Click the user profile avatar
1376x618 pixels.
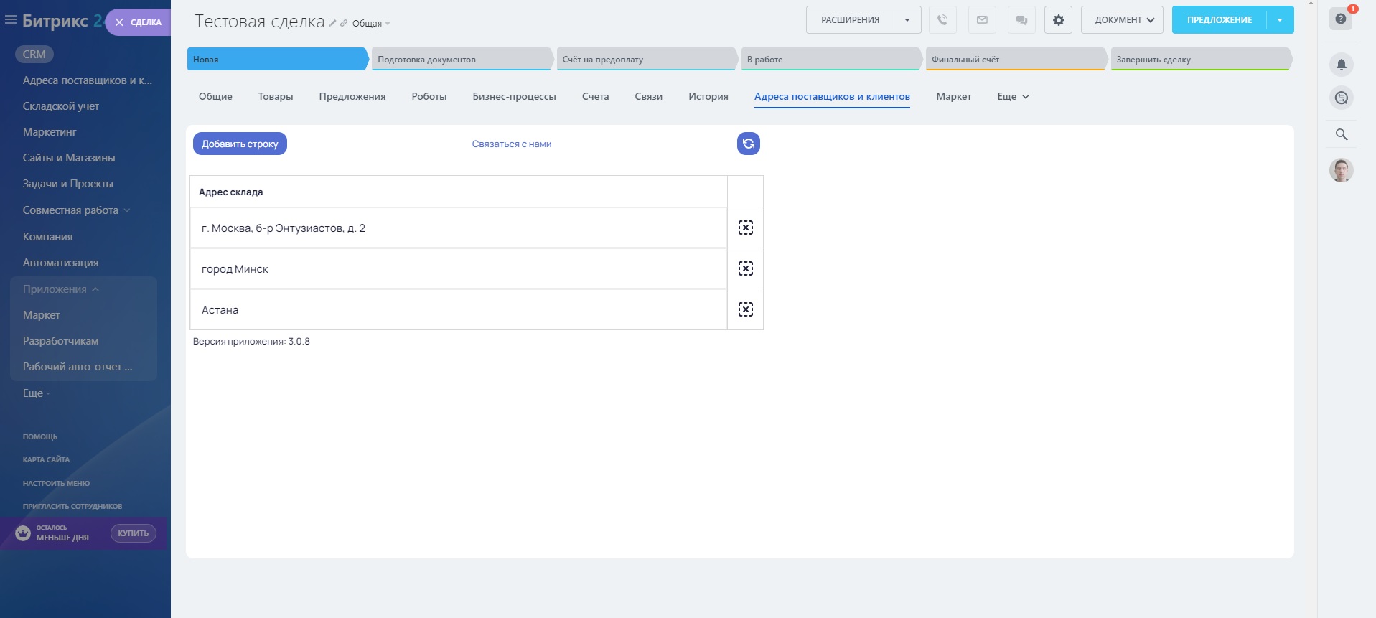1341,170
